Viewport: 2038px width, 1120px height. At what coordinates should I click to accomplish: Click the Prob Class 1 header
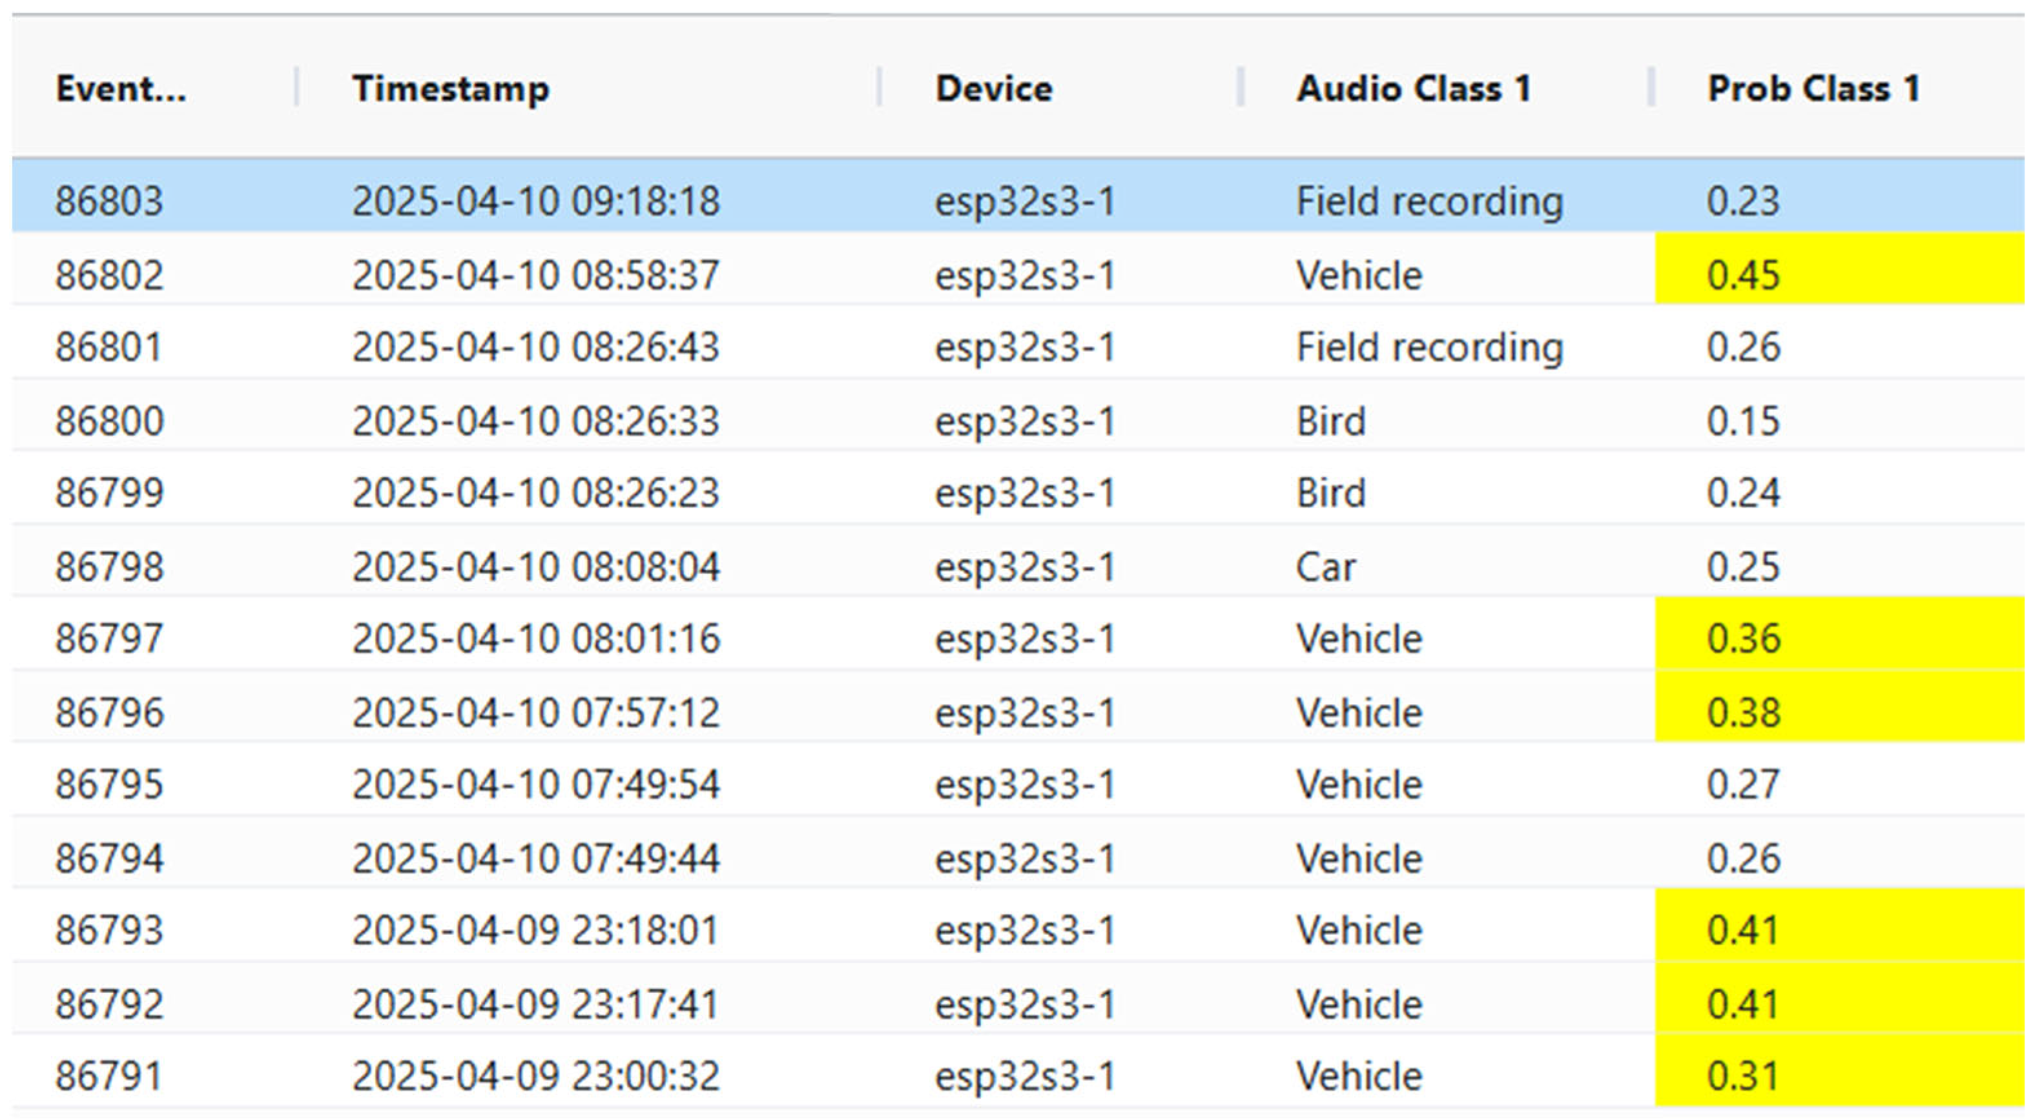tap(1813, 88)
